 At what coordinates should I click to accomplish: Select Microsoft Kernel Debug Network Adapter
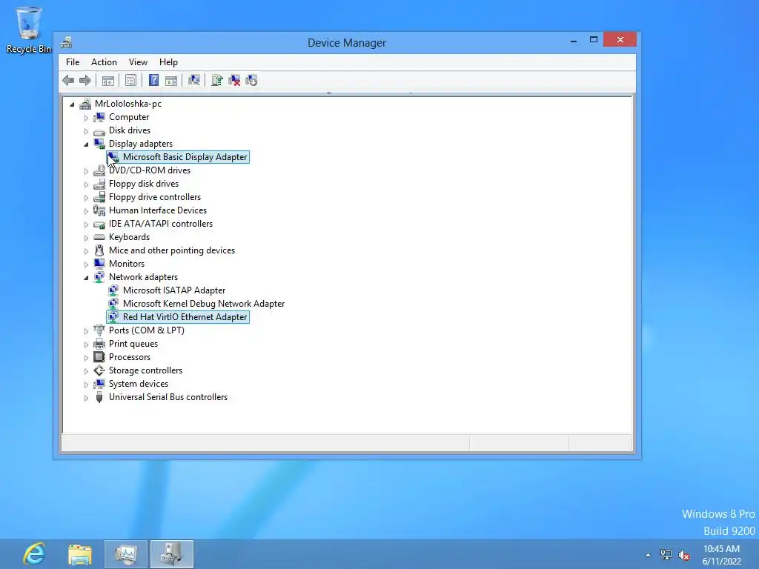pos(204,303)
